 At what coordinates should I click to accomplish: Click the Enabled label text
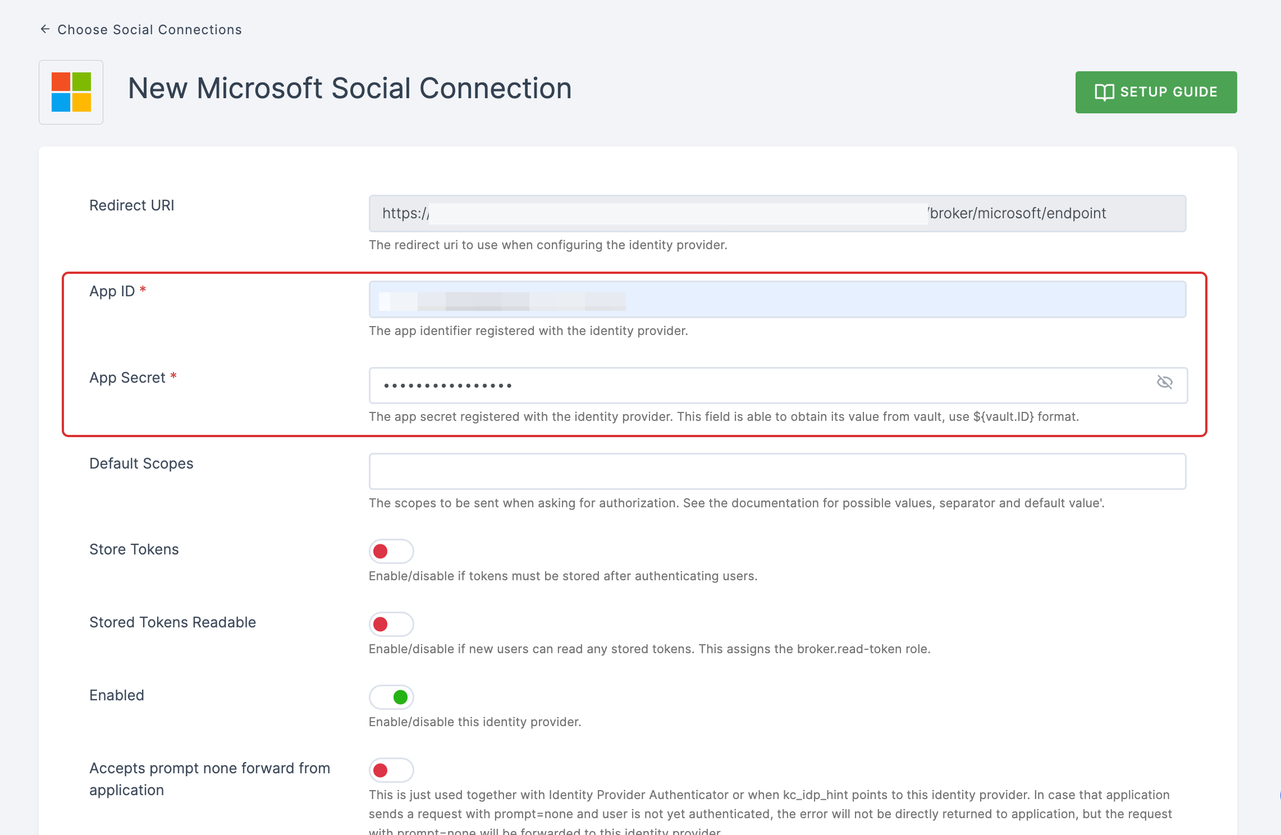[117, 695]
